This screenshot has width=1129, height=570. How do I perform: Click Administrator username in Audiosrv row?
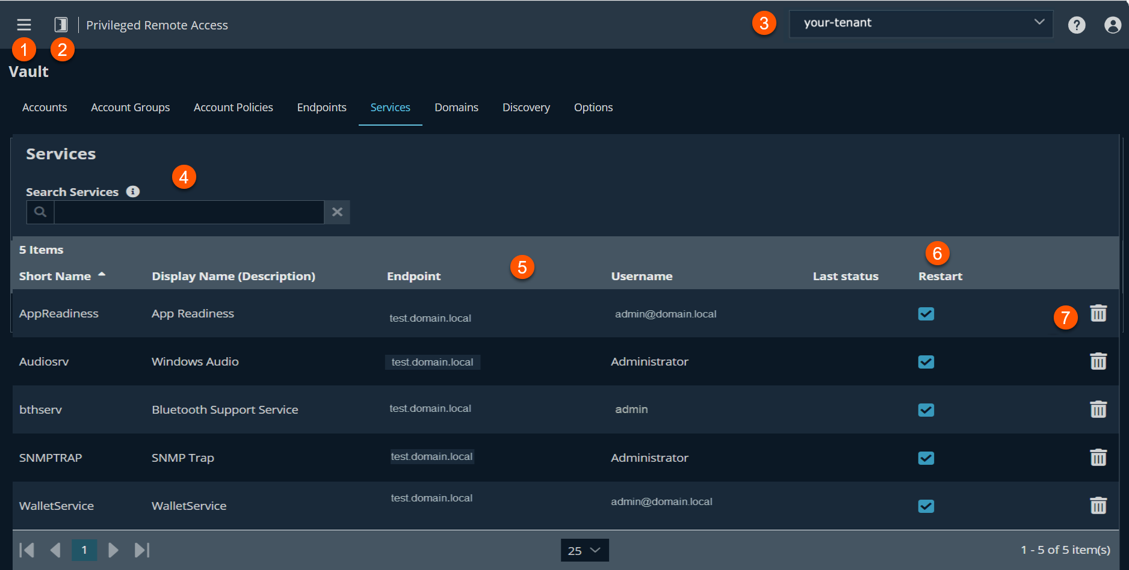click(649, 361)
